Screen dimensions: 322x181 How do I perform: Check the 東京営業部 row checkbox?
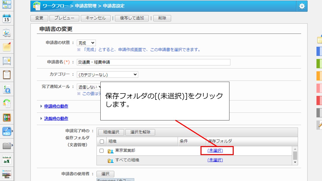102,151
